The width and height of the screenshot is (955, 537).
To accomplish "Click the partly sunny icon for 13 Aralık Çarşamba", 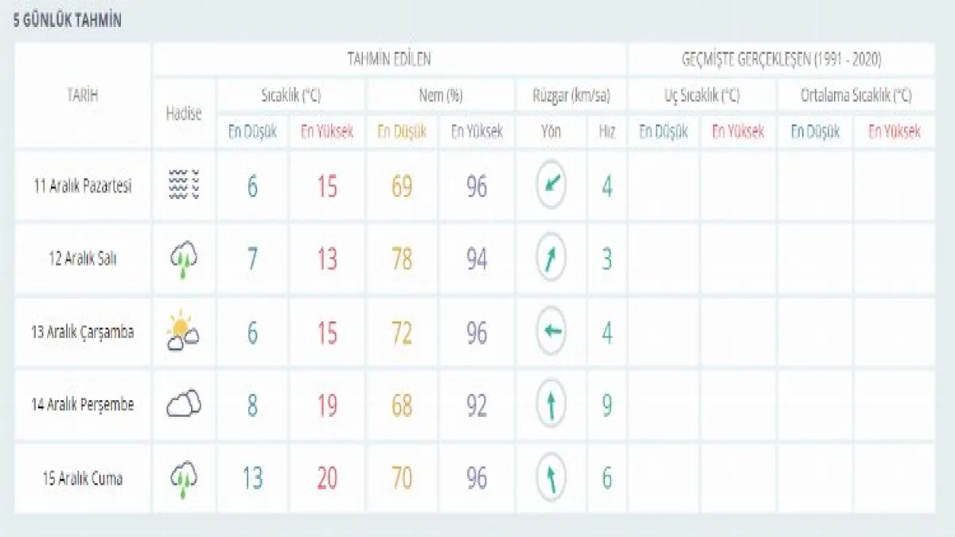I will [183, 331].
